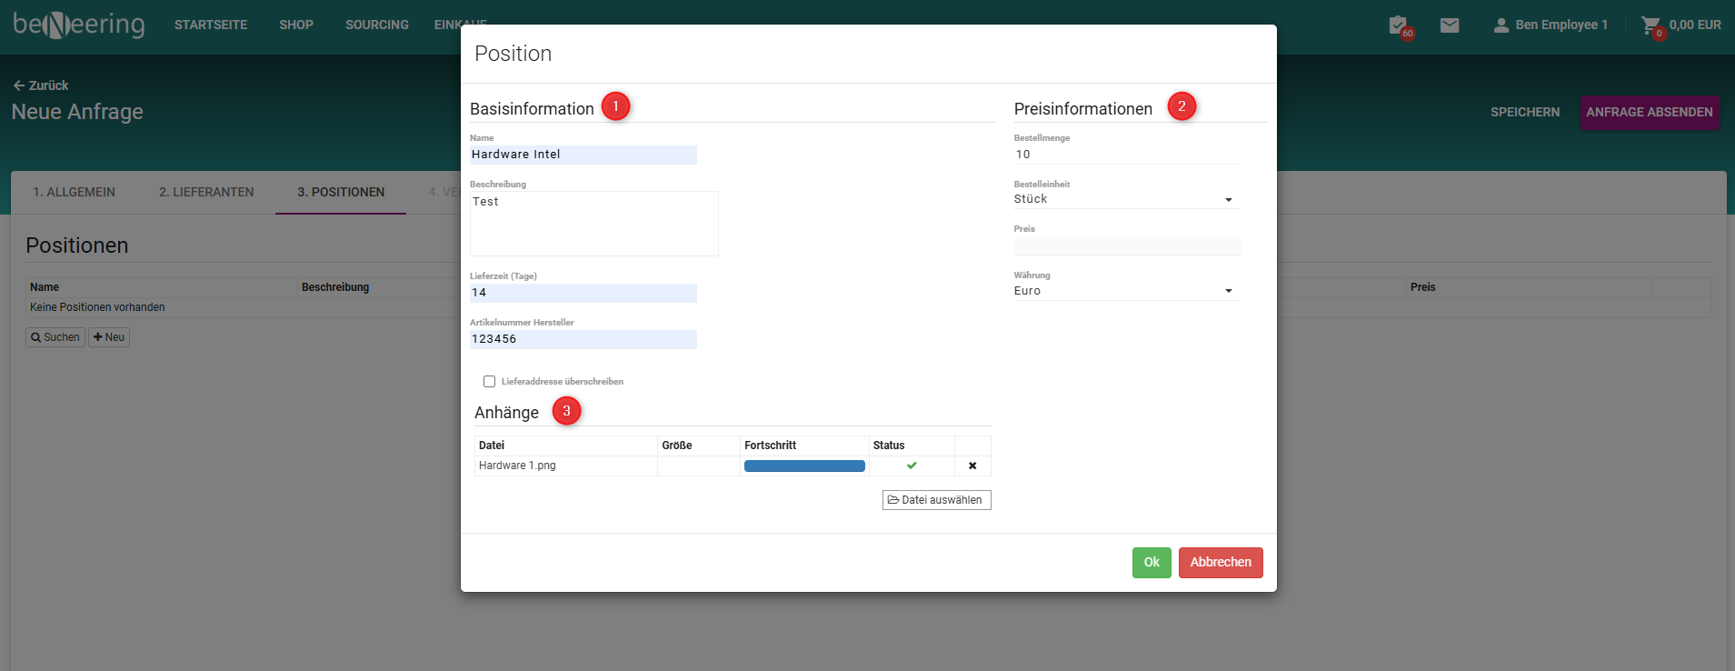Image resolution: width=1735 pixels, height=671 pixels.
Task: Open the messages envelope icon
Action: (x=1450, y=25)
